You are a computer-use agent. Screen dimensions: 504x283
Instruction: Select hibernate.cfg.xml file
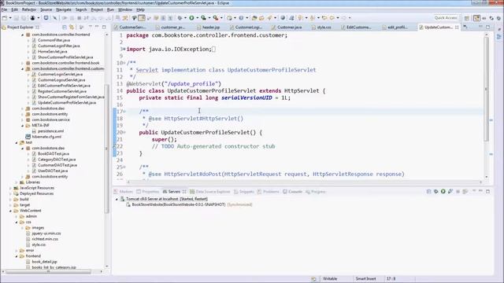point(46,137)
